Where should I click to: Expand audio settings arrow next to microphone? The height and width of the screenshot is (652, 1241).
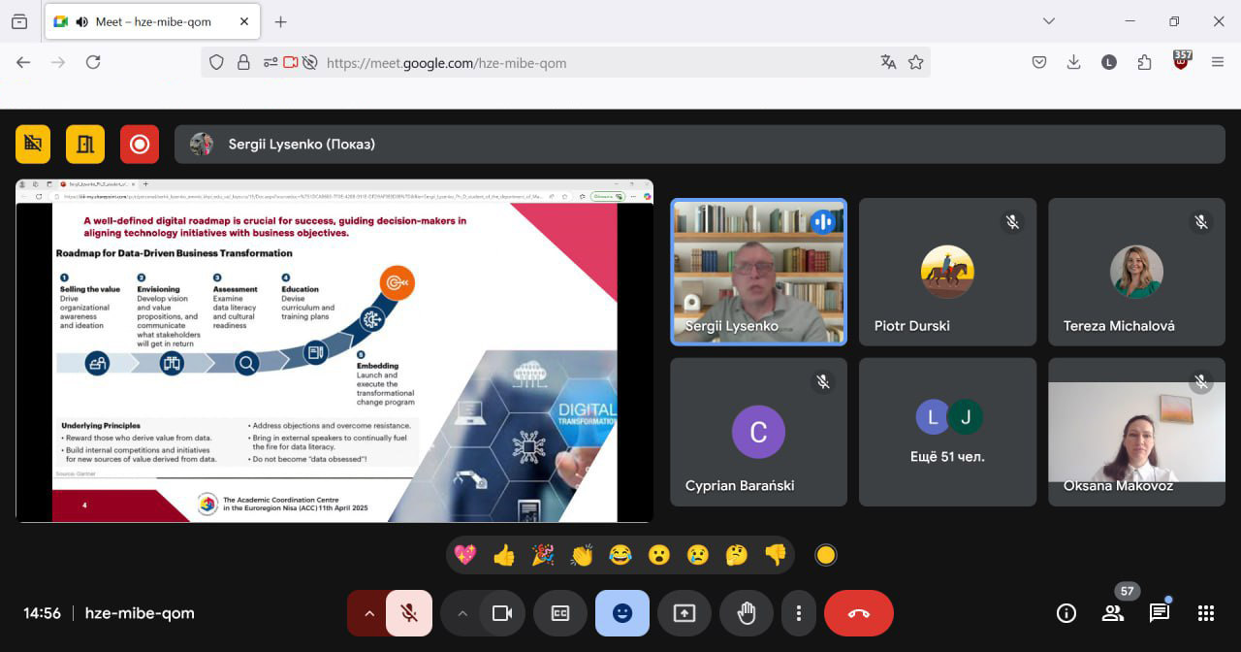(368, 613)
